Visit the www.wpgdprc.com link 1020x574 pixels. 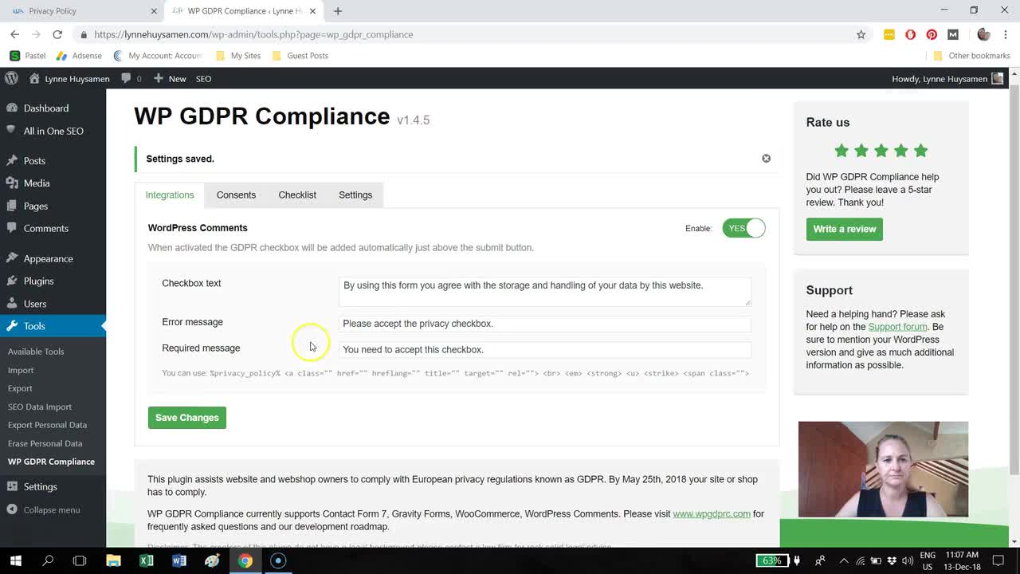[712, 514]
